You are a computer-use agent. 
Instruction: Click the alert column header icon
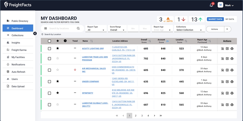tap(65, 41)
